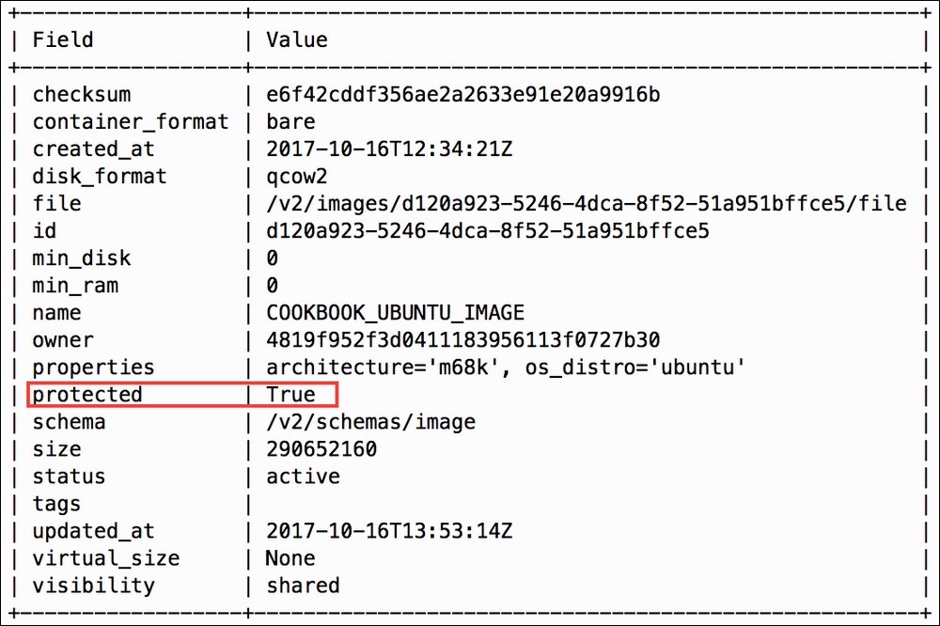Click the Value column header

pyautogui.click(x=297, y=40)
